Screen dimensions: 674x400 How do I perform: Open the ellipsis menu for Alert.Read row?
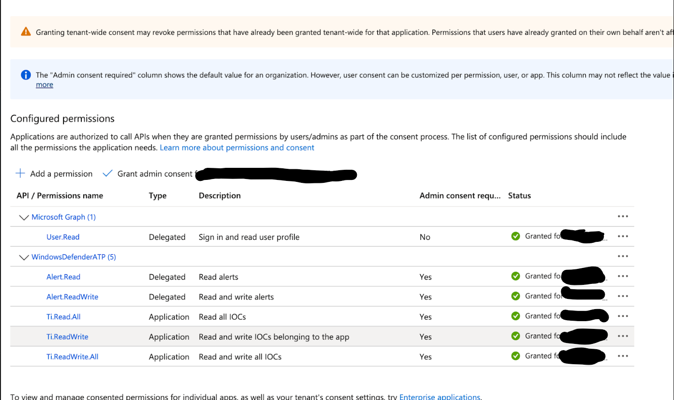pos(623,276)
